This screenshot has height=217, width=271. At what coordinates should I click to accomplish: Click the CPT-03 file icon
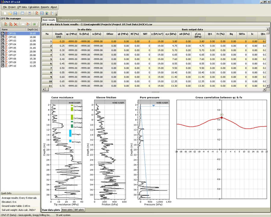coord(6,41)
